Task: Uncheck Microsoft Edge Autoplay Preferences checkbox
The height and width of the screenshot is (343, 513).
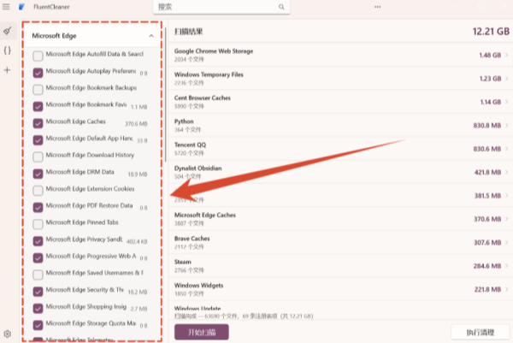Action: [38, 73]
